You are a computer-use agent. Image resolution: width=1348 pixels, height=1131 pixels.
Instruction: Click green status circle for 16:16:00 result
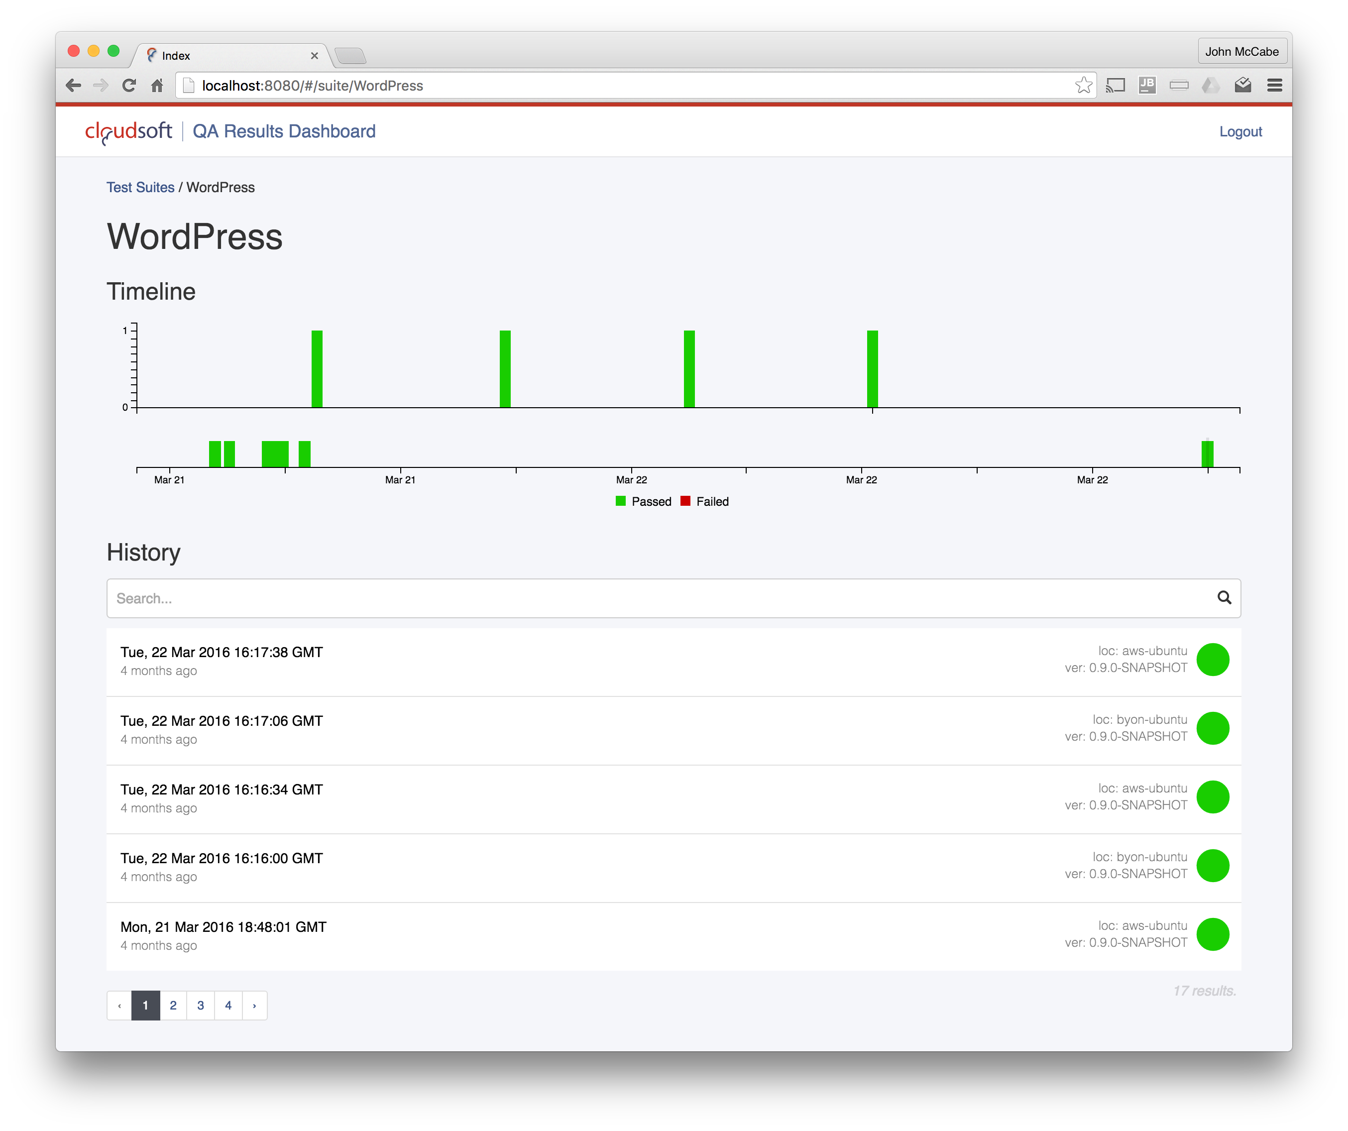click(1213, 865)
